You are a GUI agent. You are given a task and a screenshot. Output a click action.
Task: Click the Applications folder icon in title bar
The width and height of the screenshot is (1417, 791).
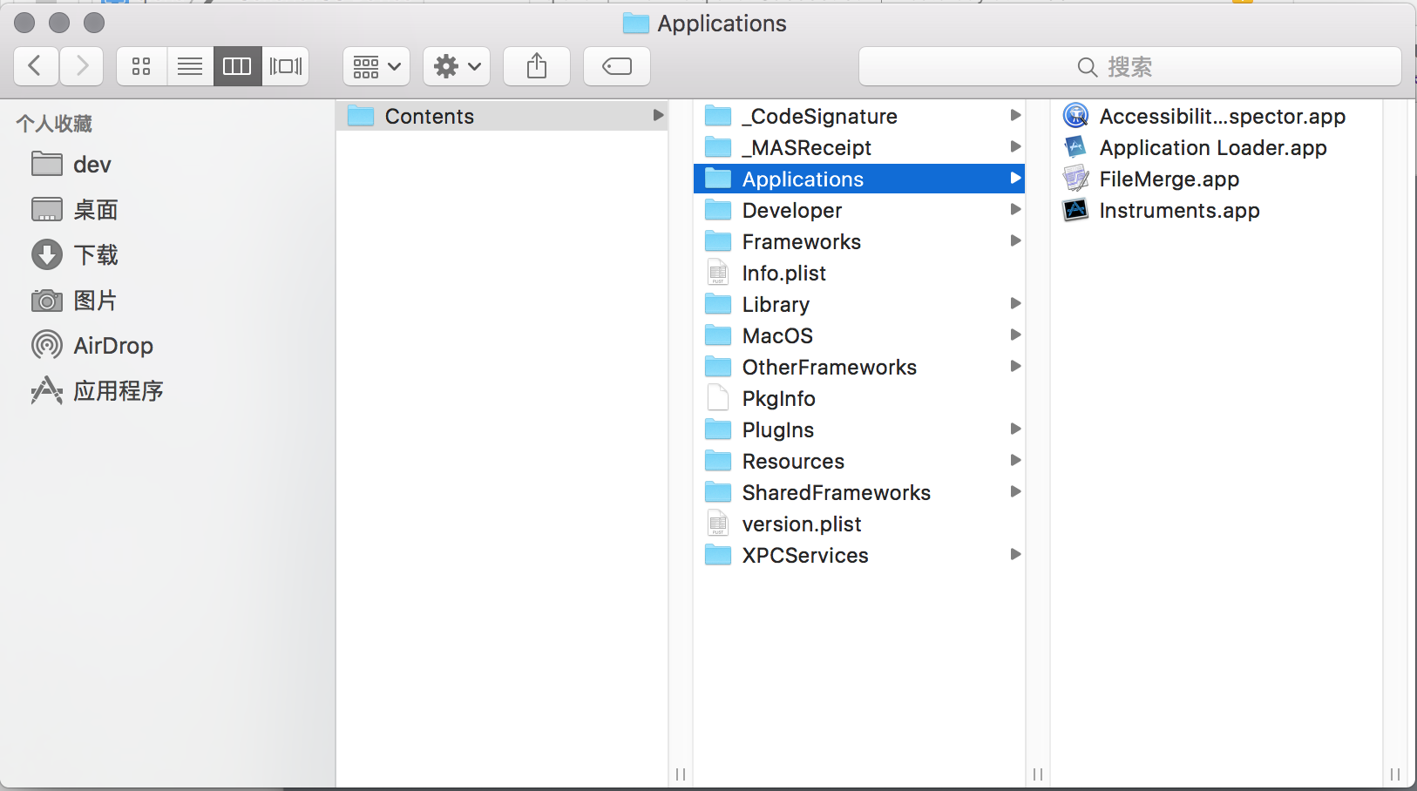click(x=636, y=24)
